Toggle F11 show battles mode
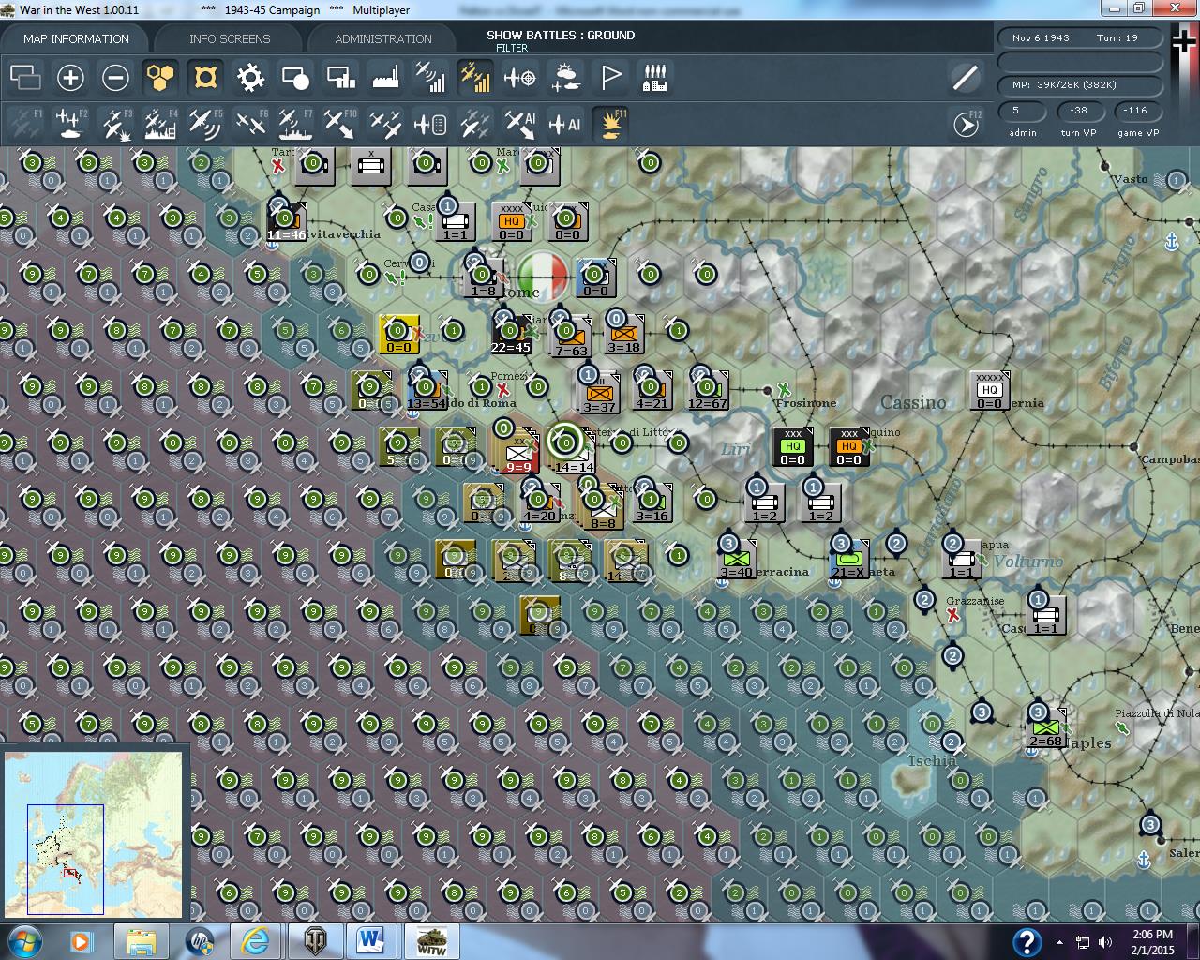The image size is (1200, 960). [x=610, y=124]
